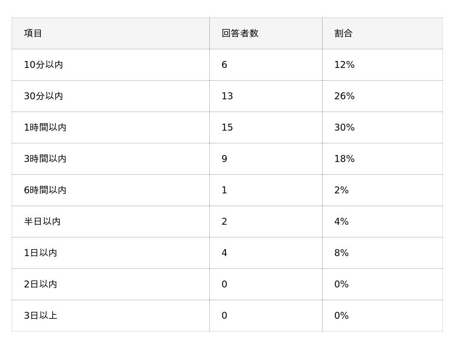Select the 3日以上 row label
This screenshot has width=465, height=349.
(41, 316)
